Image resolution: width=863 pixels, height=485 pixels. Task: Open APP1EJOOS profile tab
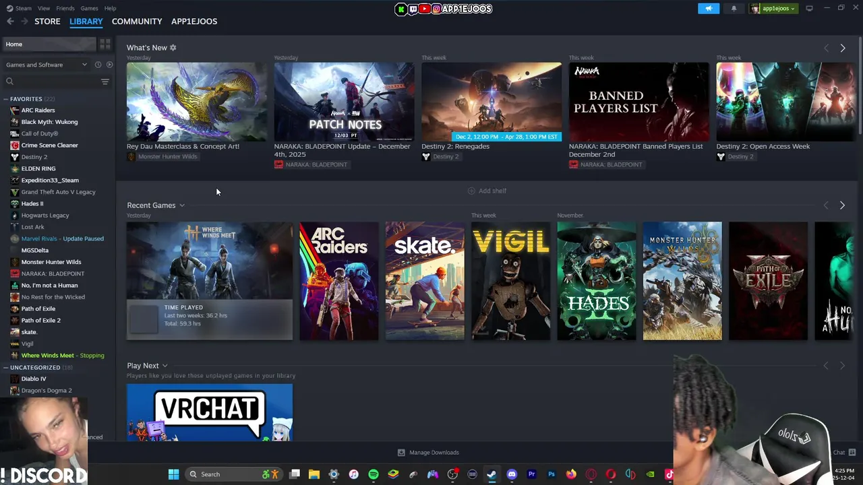coord(194,22)
